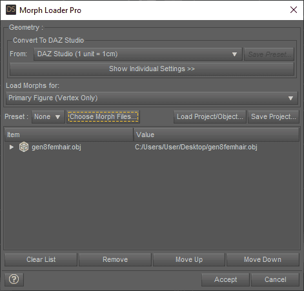Image resolution: width=304 pixels, height=291 pixels.
Task: Expand the gen8femhair.obj tree row
Action: coord(12,147)
